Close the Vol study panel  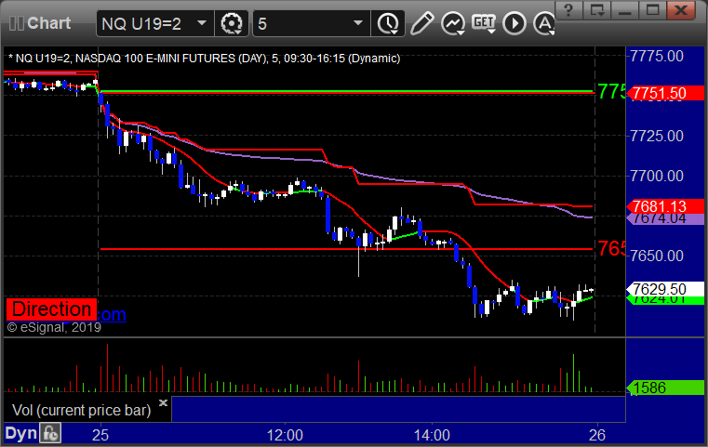tap(163, 402)
